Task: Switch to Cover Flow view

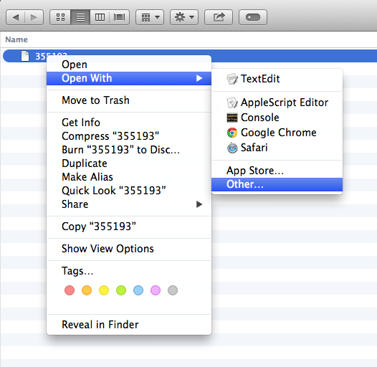Action: pyautogui.click(x=120, y=17)
